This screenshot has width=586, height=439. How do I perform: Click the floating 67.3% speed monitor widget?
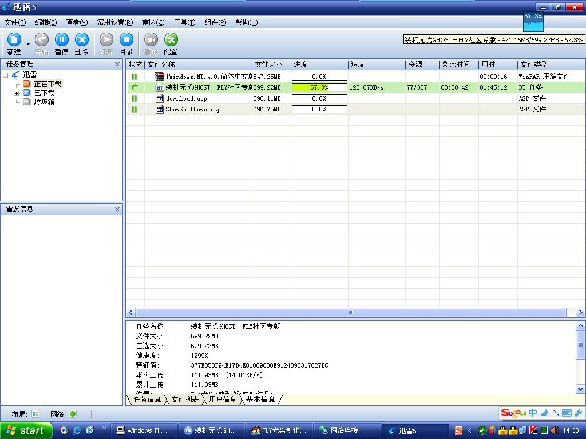533,22
